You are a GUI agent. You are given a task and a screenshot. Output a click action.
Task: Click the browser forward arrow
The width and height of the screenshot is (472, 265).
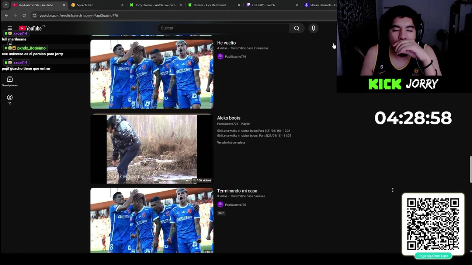tap(15, 15)
